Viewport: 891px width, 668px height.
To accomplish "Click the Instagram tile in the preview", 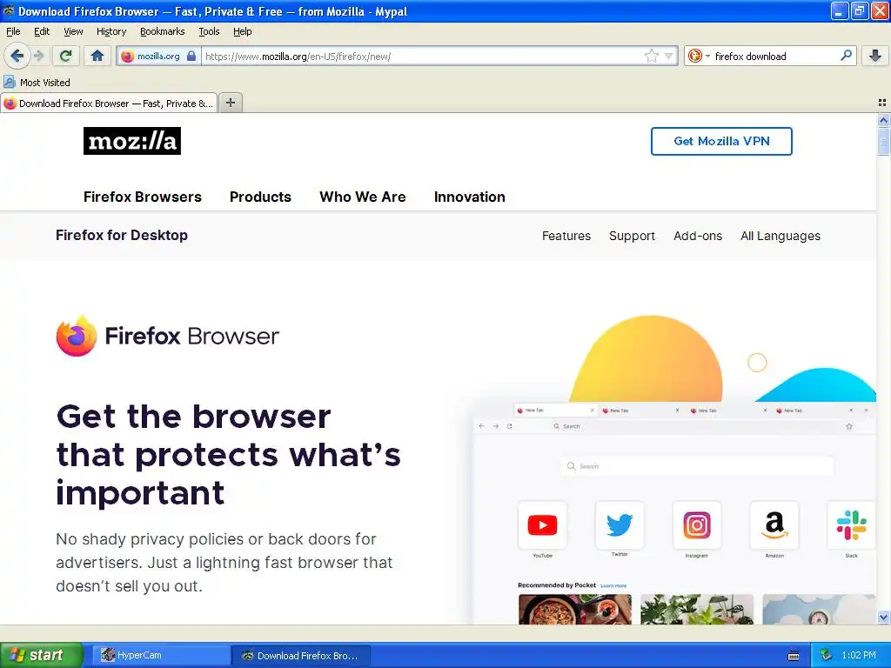I will tap(697, 524).
